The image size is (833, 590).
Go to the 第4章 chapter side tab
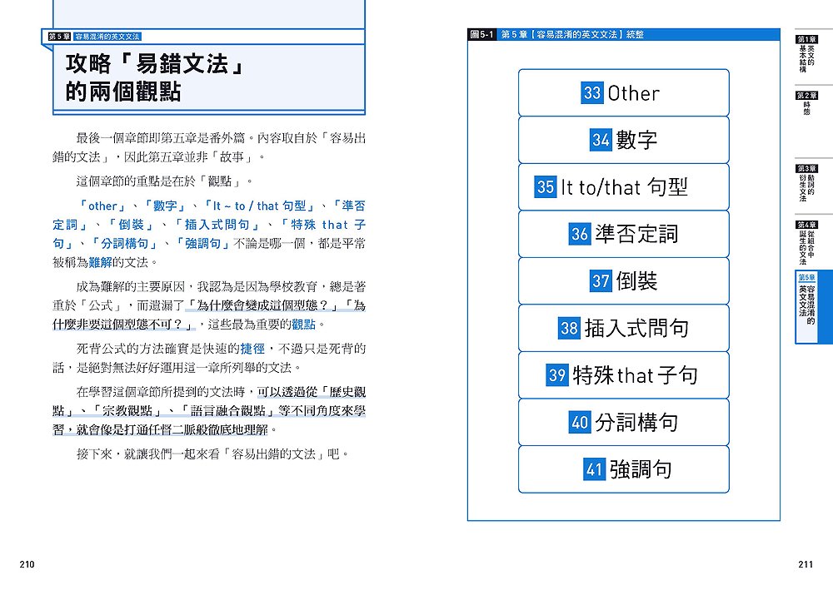[x=806, y=242]
